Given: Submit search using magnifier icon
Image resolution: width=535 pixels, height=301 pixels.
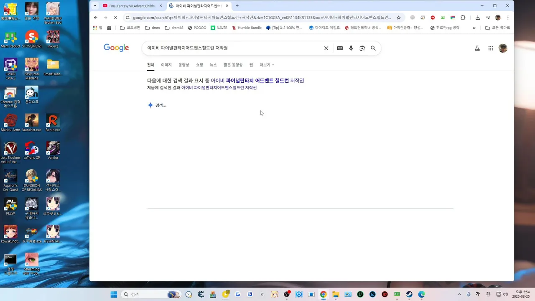Looking at the screenshot, I should (x=373, y=48).
